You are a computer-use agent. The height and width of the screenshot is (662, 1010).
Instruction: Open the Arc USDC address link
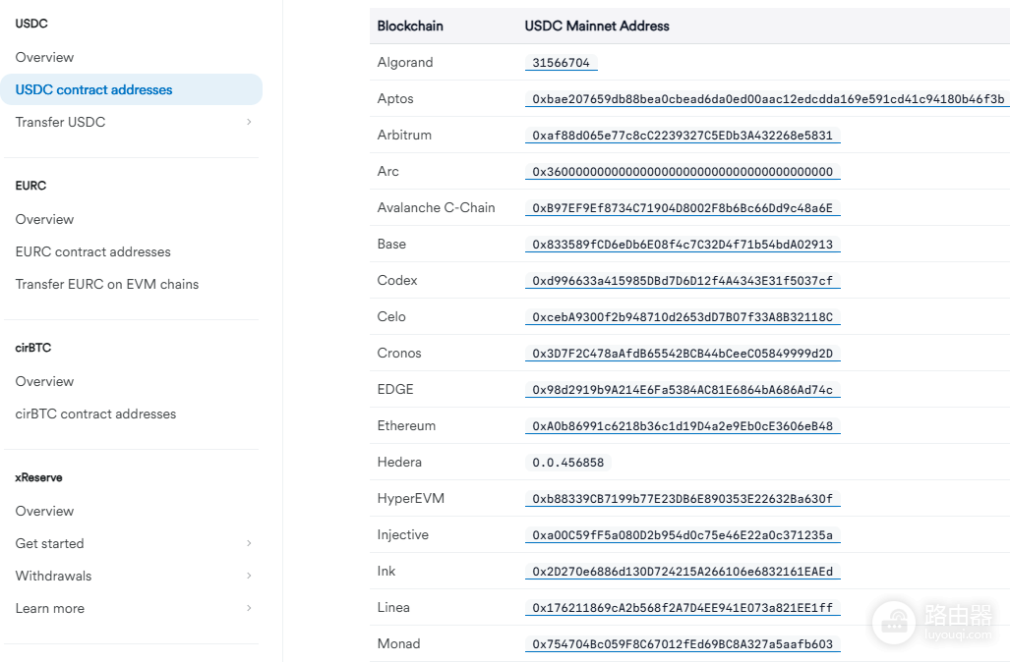tap(683, 171)
